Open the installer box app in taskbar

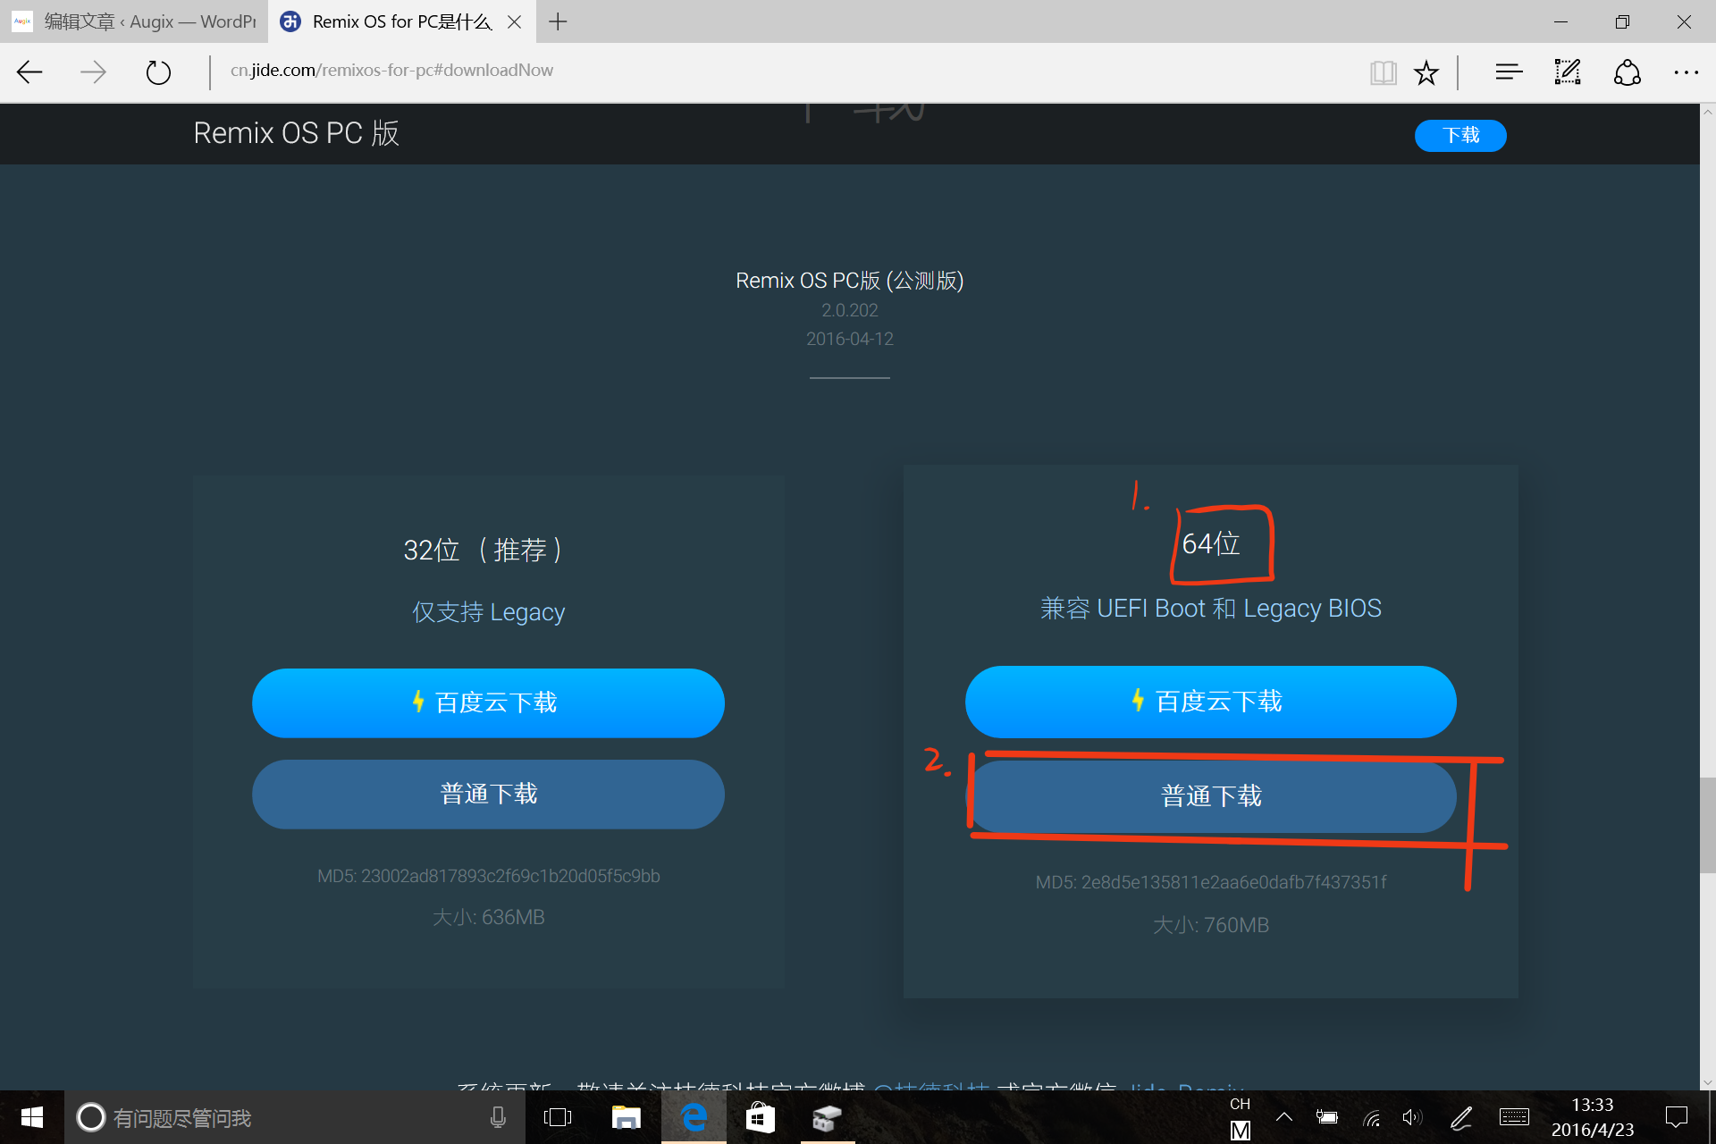pyautogui.click(x=828, y=1117)
